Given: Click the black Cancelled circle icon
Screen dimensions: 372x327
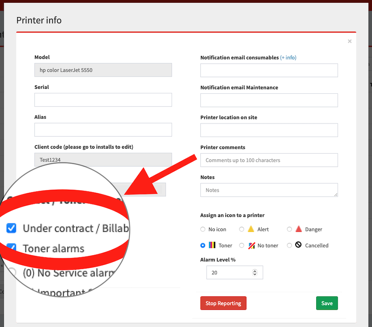Looking at the screenshot, I should (x=299, y=245).
